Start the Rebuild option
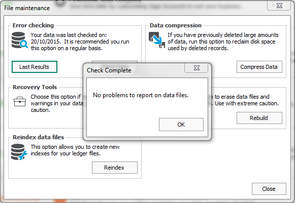Image resolution: width=295 pixels, height=203 pixels. [x=259, y=118]
